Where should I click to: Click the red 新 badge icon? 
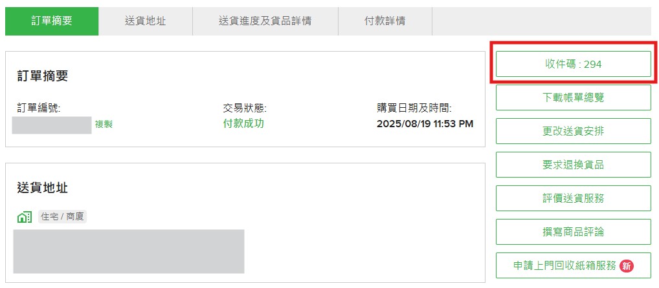[x=626, y=265]
